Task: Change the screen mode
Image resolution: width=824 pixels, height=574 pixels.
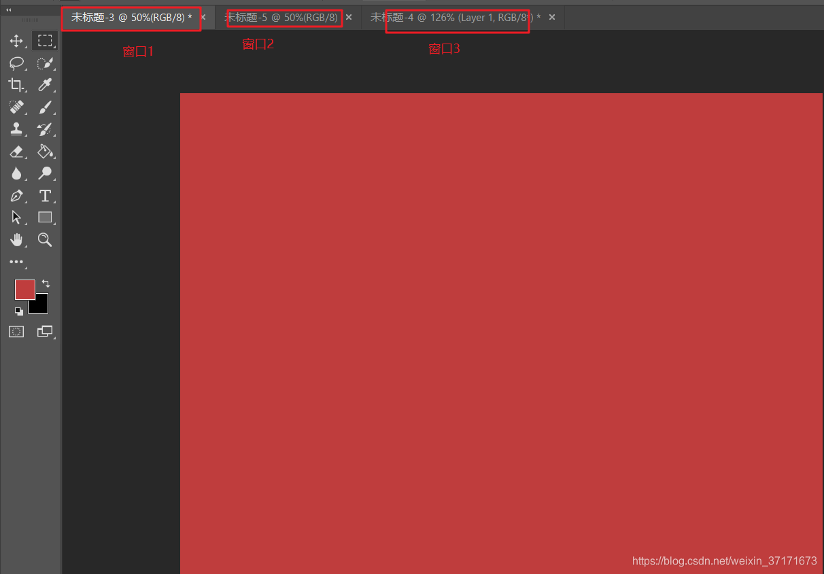Action: click(x=45, y=331)
